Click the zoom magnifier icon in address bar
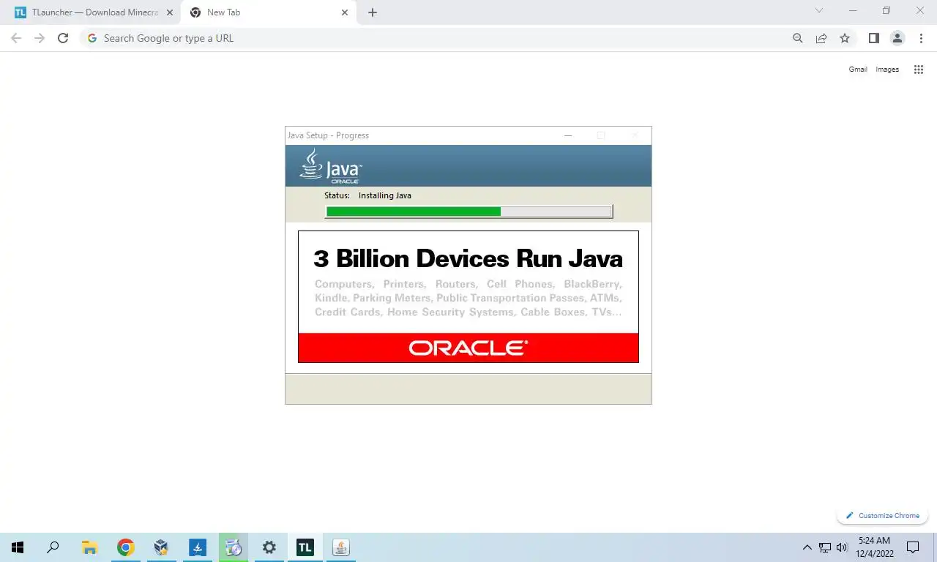Image resolution: width=937 pixels, height=562 pixels. click(x=798, y=38)
